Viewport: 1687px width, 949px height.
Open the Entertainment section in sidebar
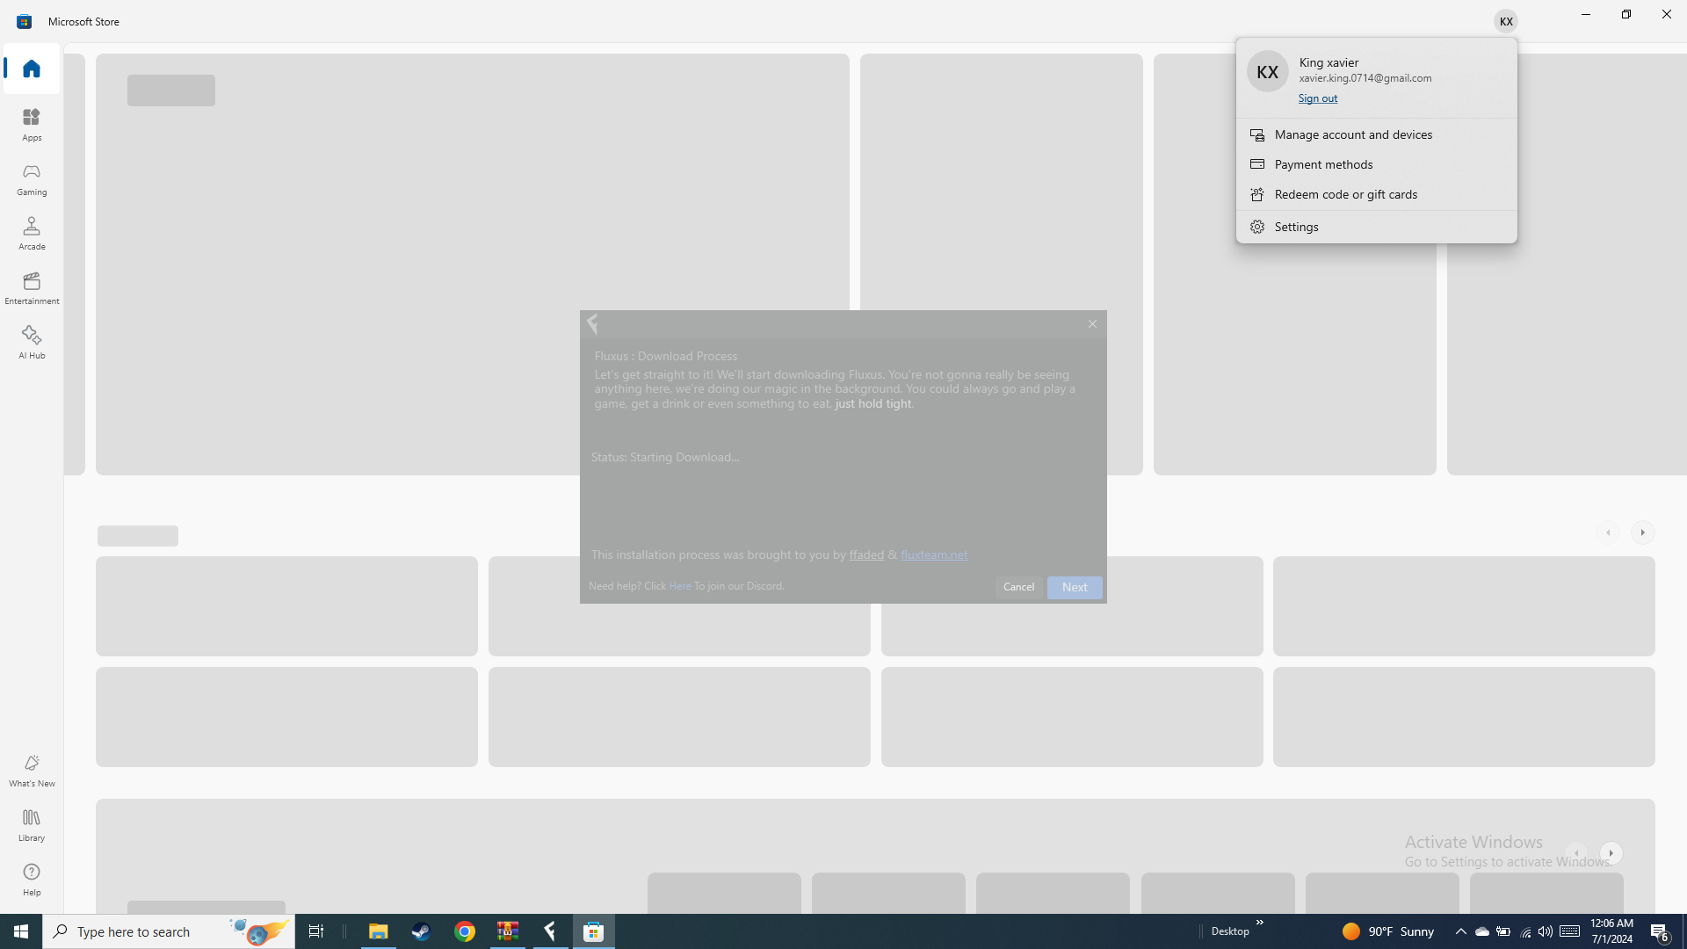pos(32,287)
